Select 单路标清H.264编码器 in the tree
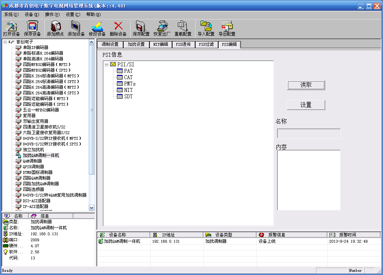The height and width of the screenshot is (275, 383). pyautogui.click(x=43, y=53)
